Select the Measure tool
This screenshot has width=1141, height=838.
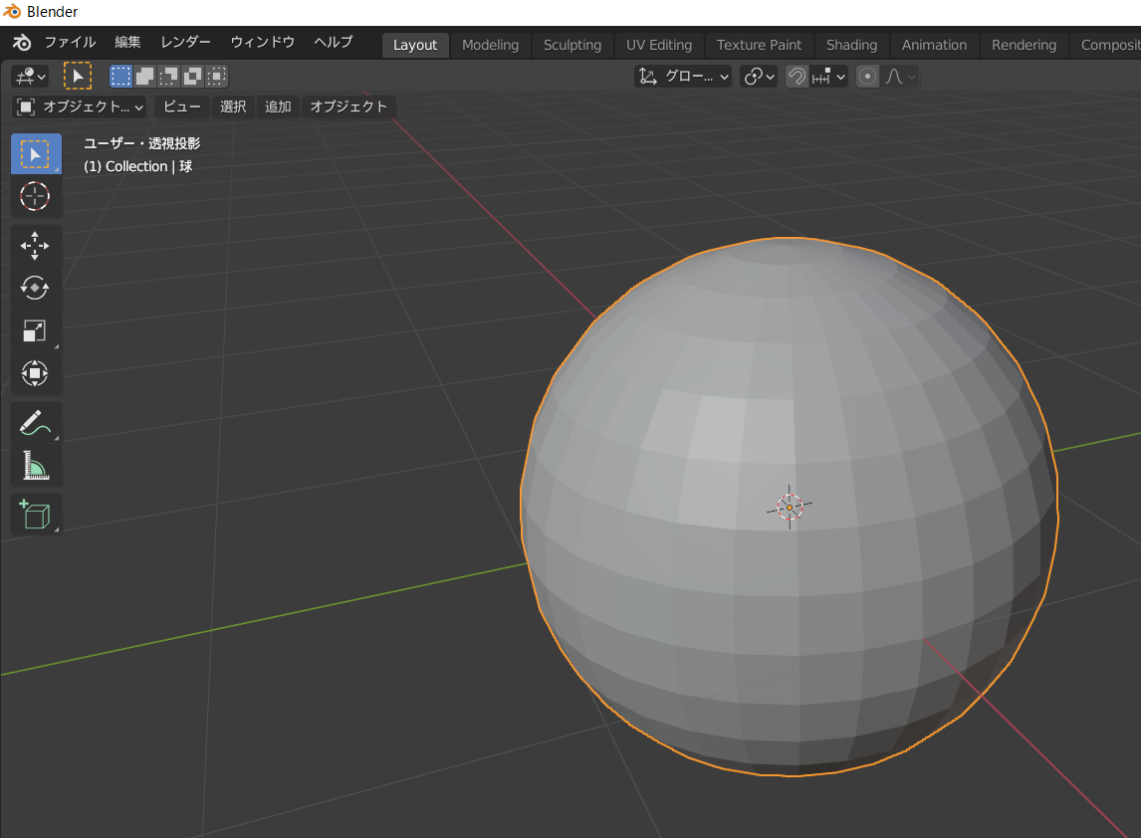pos(35,466)
